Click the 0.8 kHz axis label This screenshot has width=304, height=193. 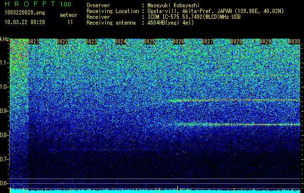coord(4,135)
